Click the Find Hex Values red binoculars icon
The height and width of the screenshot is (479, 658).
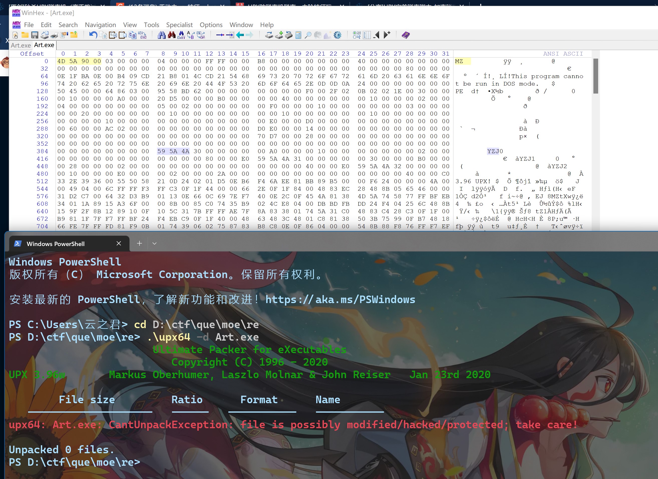(172, 35)
